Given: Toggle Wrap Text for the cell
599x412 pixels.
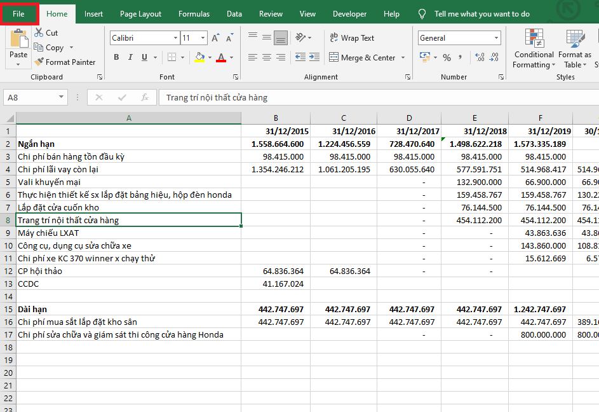Looking at the screenshot, I should coord(352,38).
